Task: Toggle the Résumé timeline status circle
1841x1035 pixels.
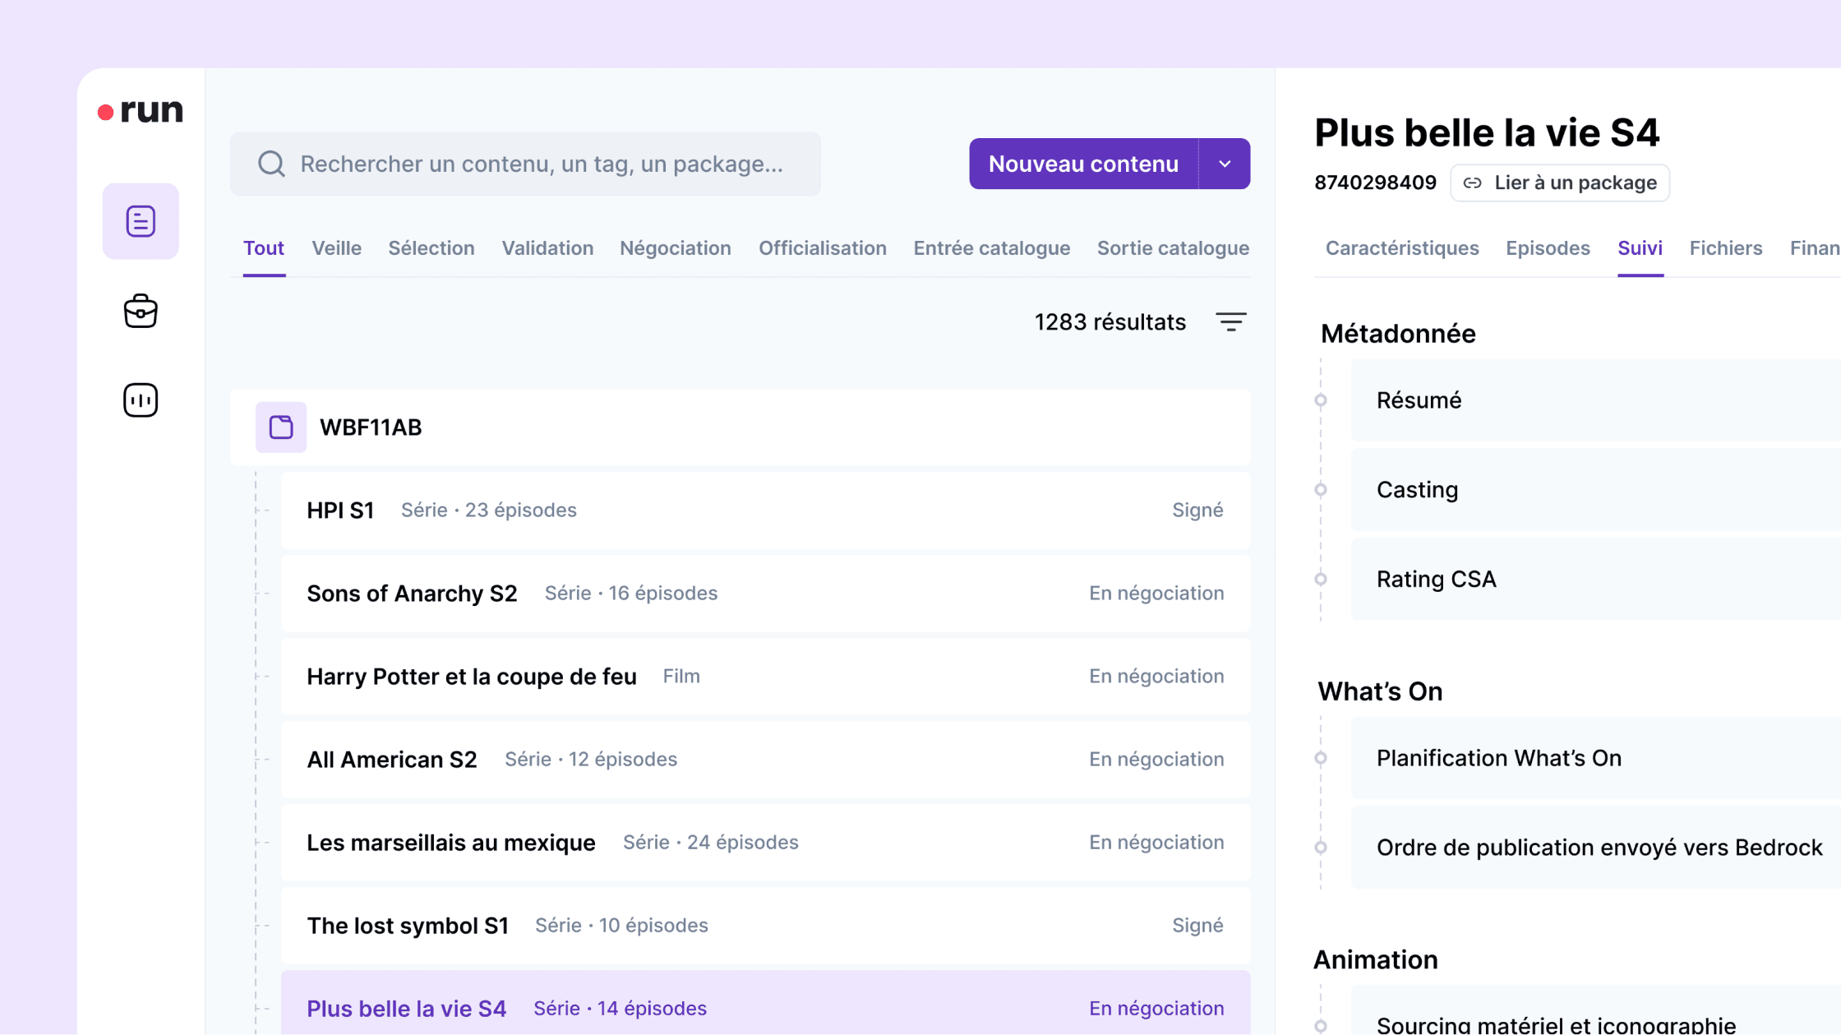Action: click(x=1321, y=401)
